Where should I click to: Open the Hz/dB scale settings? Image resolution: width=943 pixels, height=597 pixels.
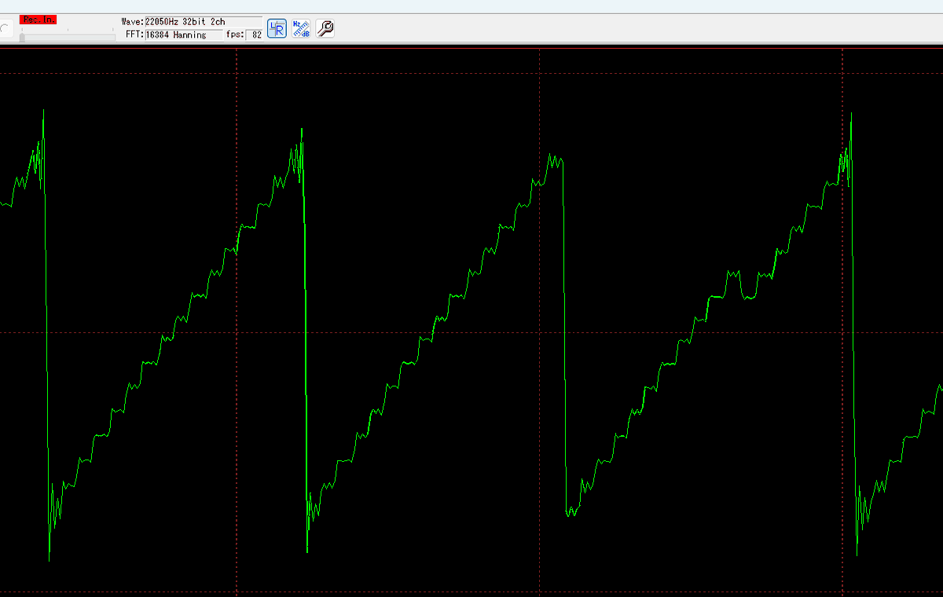pyautogui.click(x=301, y=29)
